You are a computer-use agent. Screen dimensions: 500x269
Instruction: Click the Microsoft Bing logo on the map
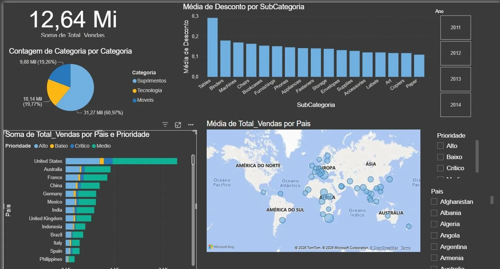point(221,247)
